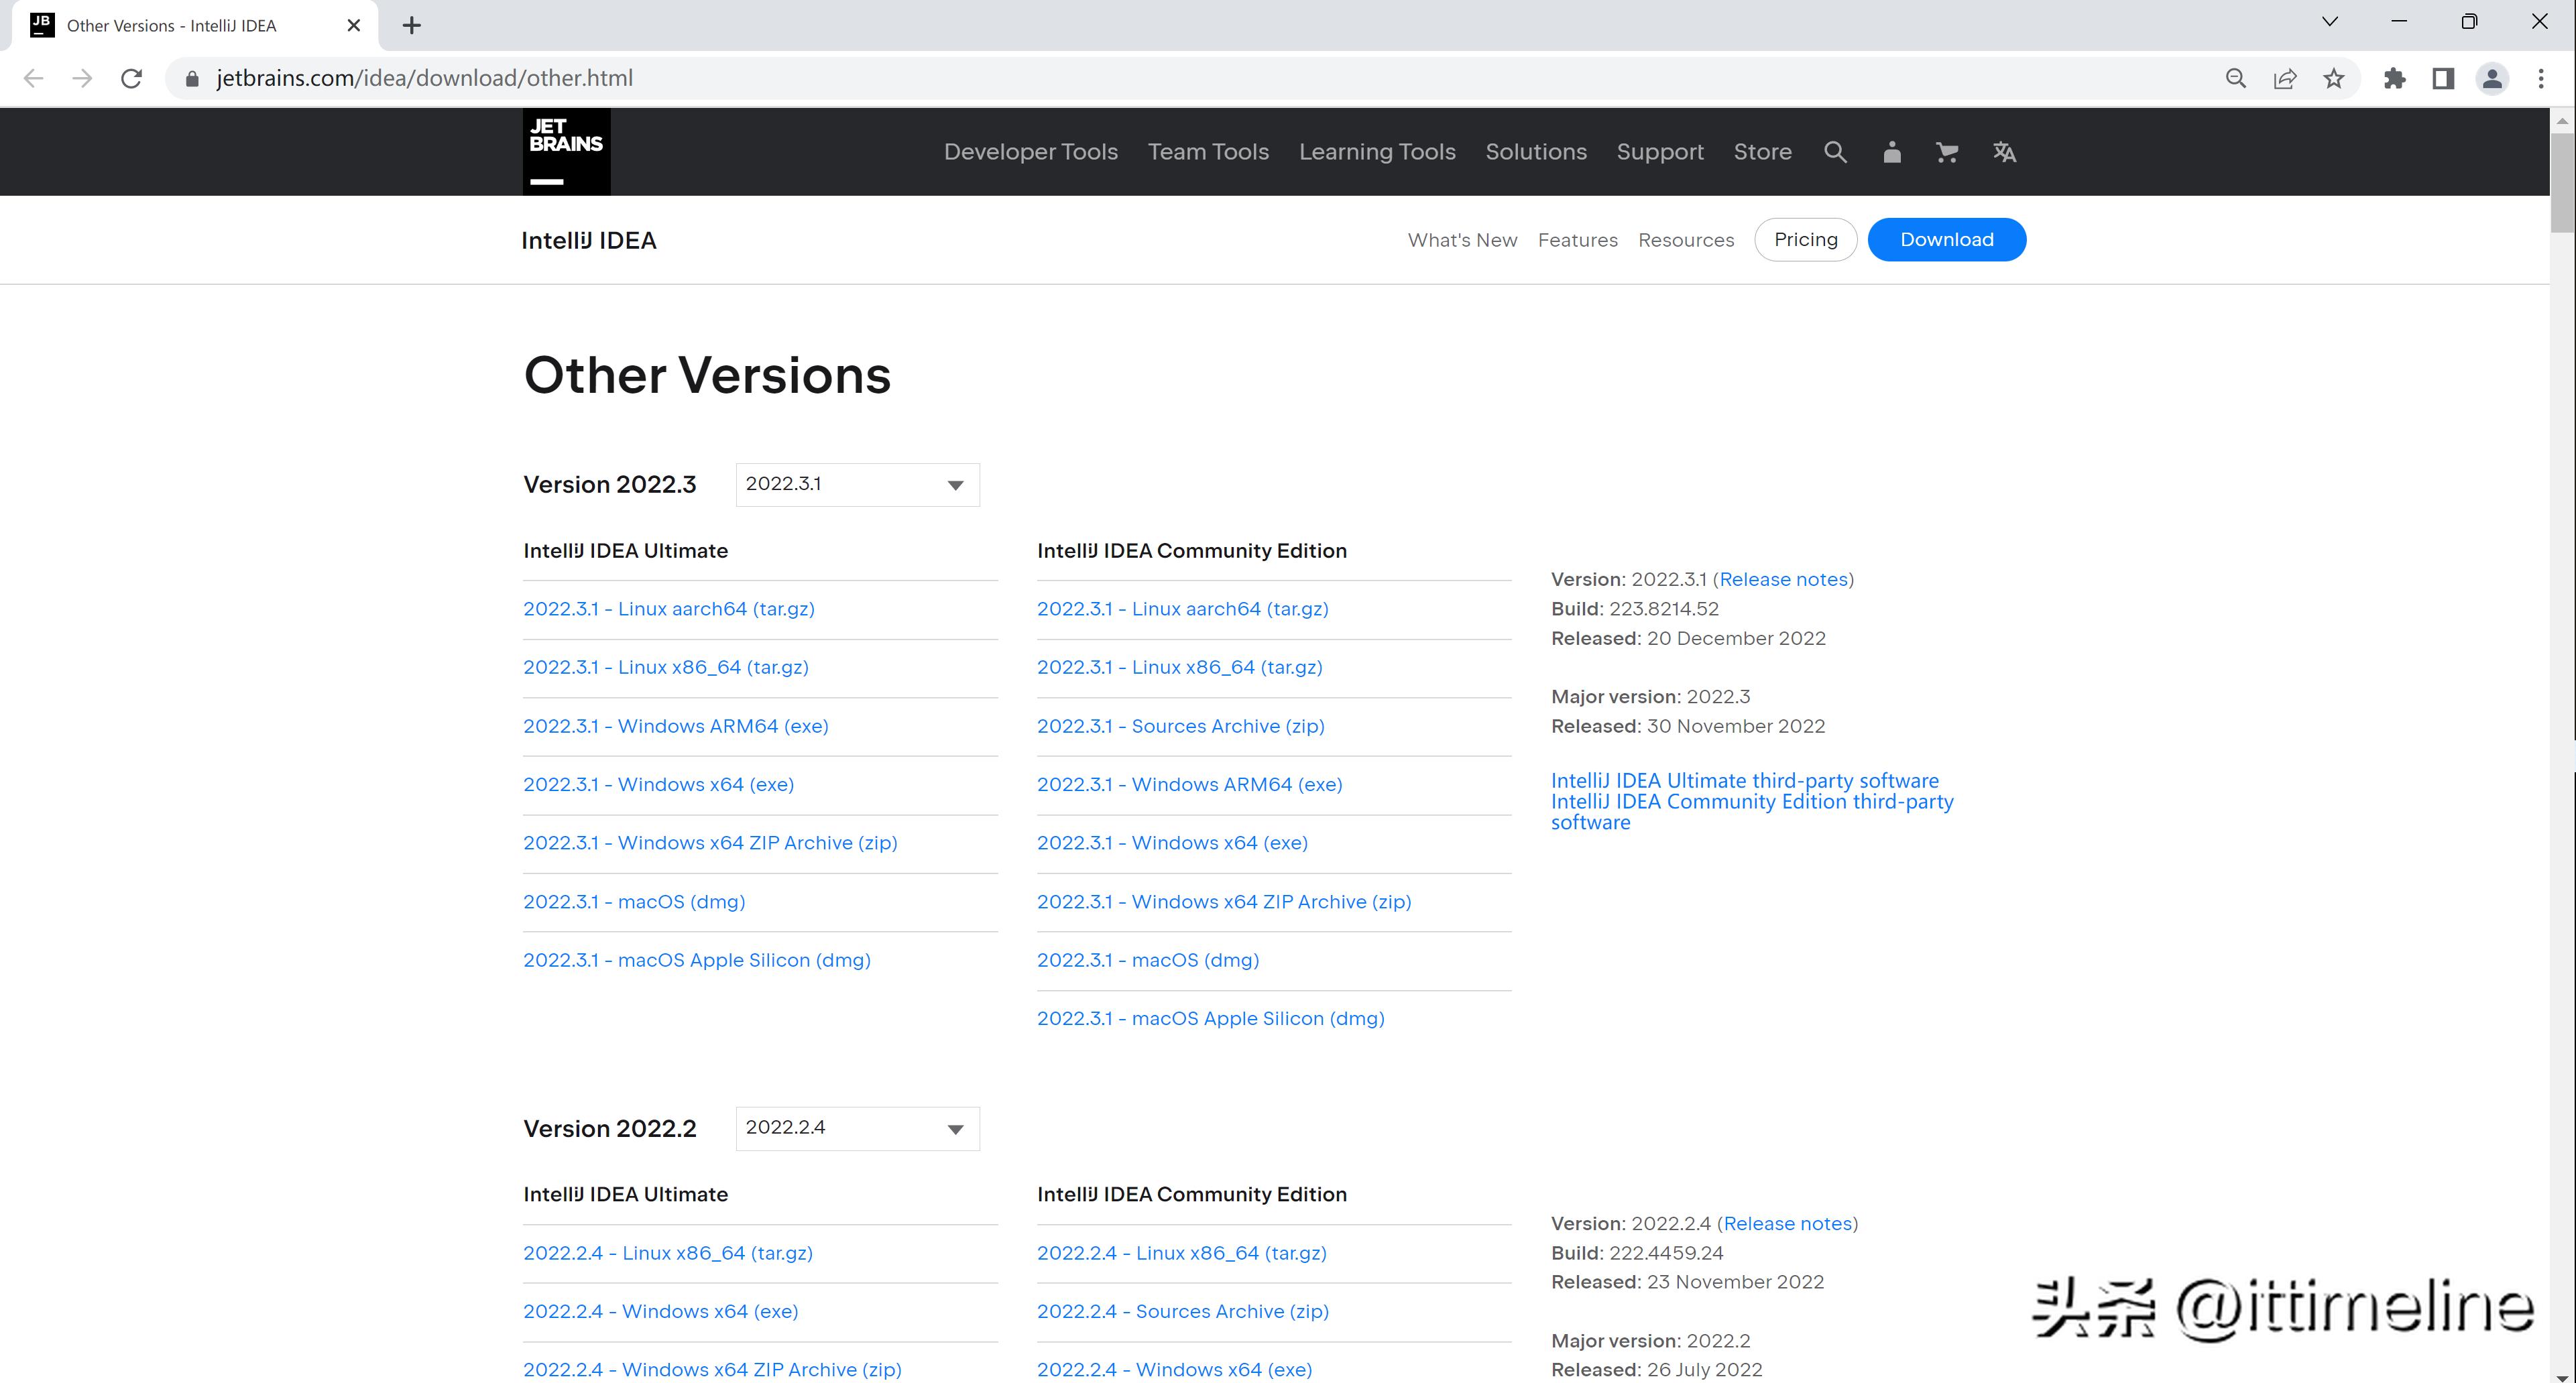
Task: Open the Store menu
Action: click(x=1762, y=152)
